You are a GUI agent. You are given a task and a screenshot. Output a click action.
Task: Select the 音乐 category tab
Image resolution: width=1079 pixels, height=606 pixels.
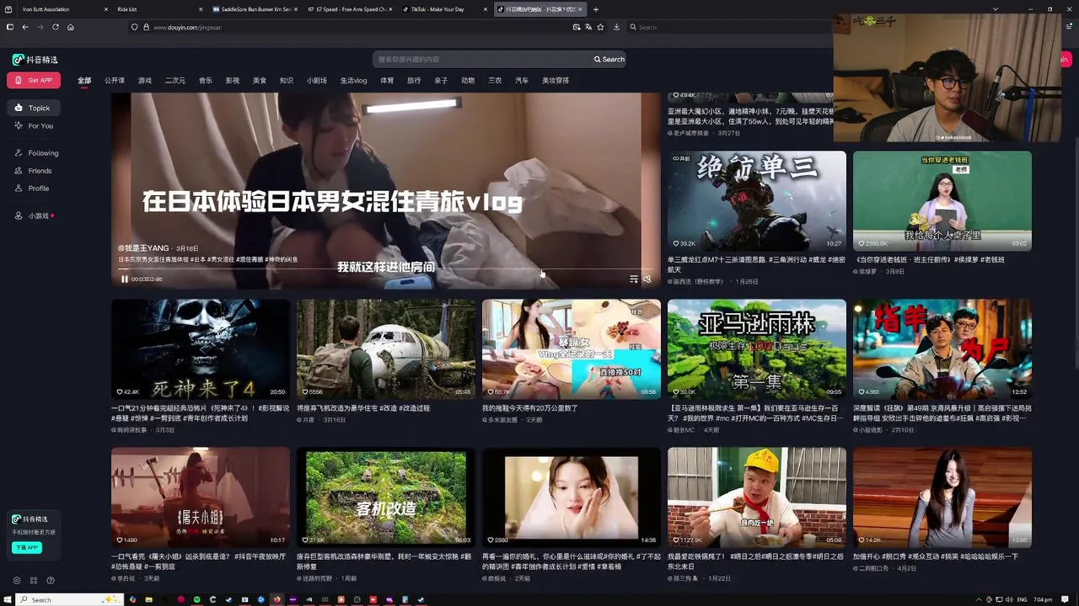[206, 81]
